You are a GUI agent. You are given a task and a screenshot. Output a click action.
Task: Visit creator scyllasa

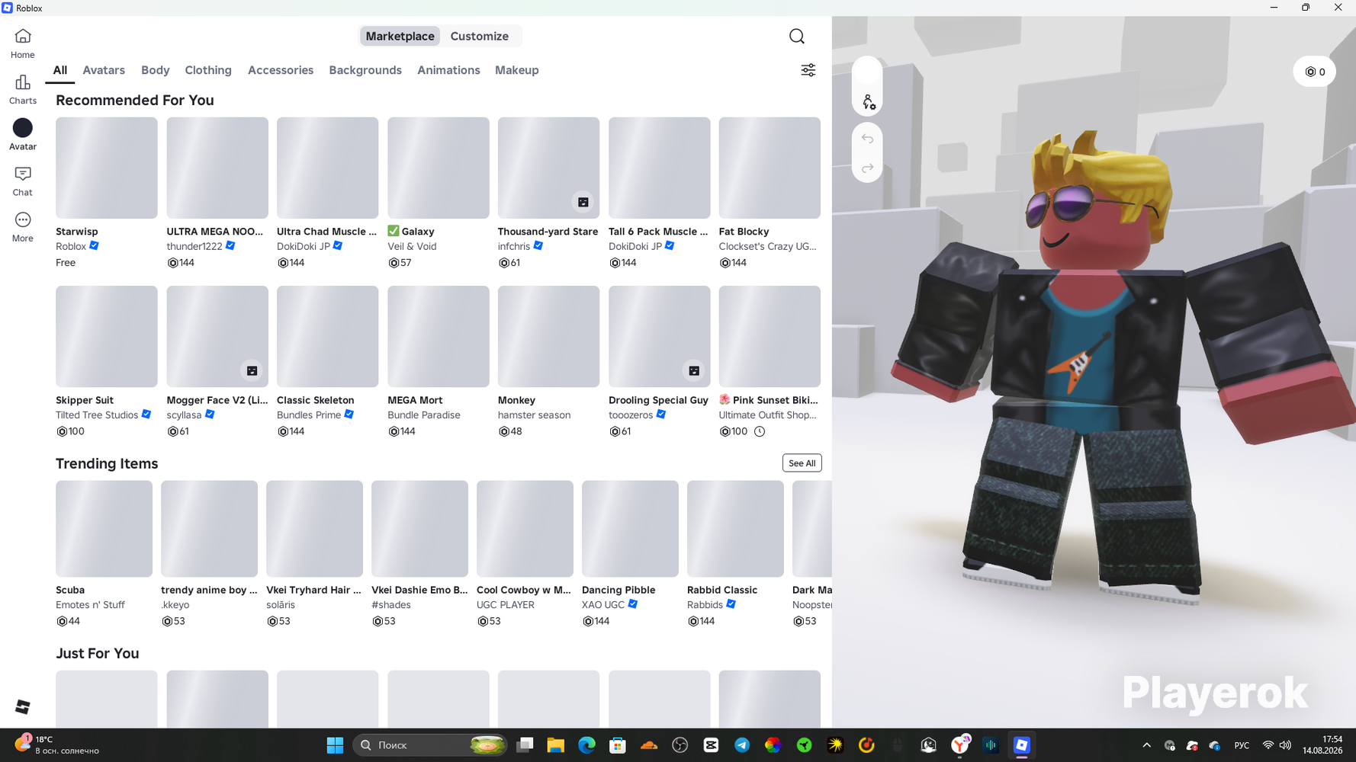[185, 415]
